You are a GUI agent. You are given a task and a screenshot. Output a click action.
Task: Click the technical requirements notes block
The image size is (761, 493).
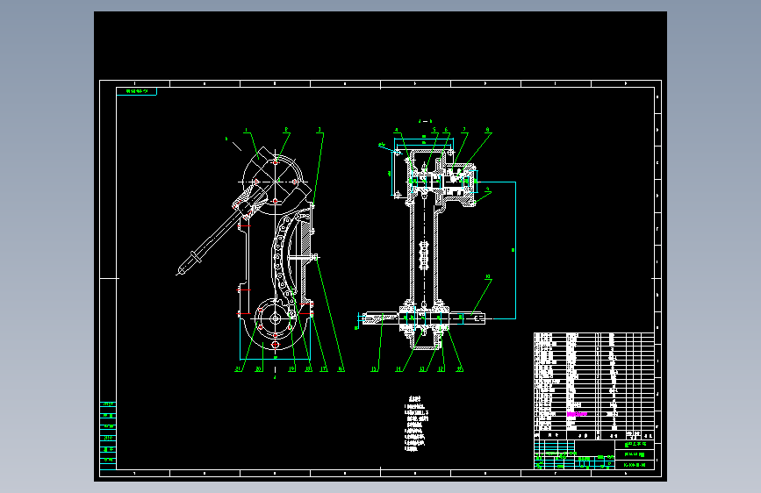tap(416, 424)
